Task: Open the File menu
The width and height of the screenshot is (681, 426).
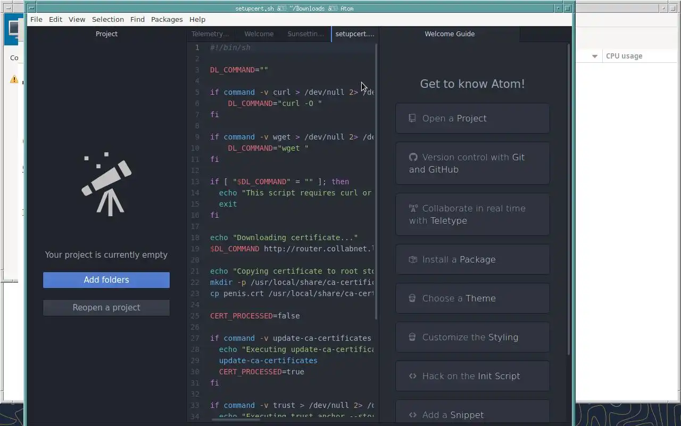Action: [36, 19]
